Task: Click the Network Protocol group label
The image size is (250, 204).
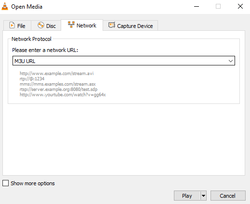Action: (x=31, y=39)
